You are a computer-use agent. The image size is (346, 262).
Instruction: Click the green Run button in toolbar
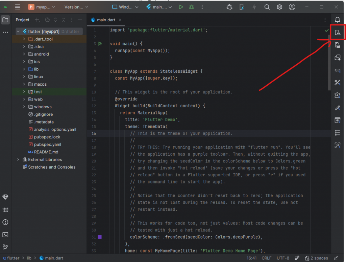coord(181,7)
